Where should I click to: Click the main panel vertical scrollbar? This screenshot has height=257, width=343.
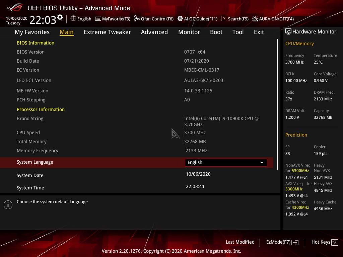tap(277, 104)
